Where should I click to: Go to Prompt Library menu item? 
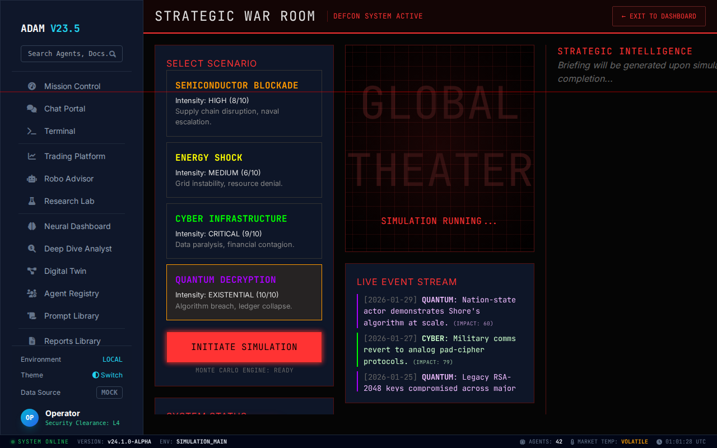(71, 316)
